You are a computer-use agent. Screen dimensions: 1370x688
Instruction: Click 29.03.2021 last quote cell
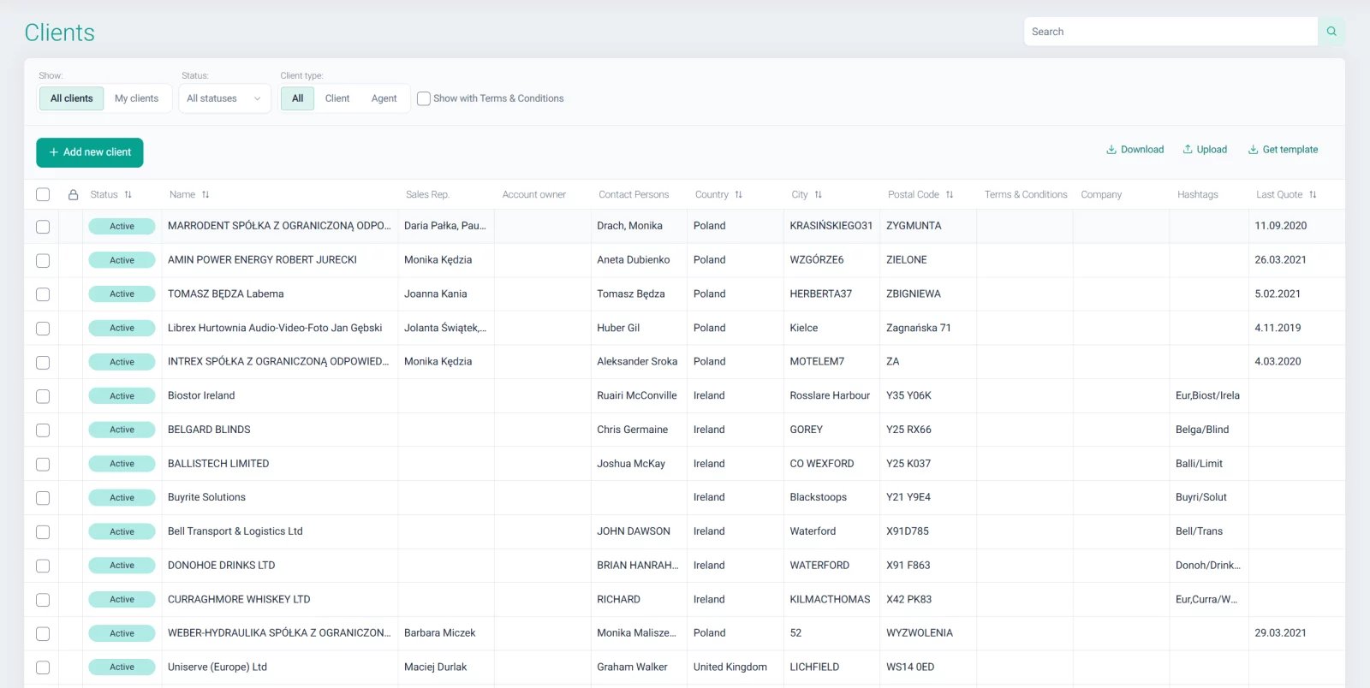click(x=1296, y=633)
